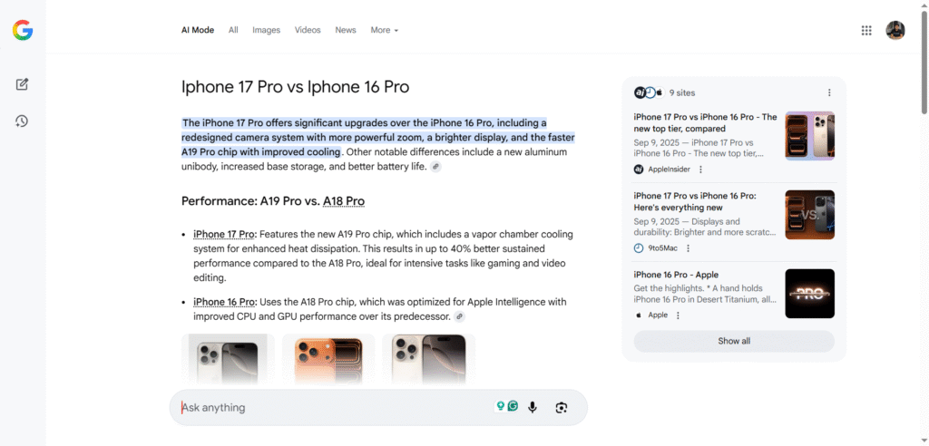Click the Show all sources button

[x=734, y=341]
